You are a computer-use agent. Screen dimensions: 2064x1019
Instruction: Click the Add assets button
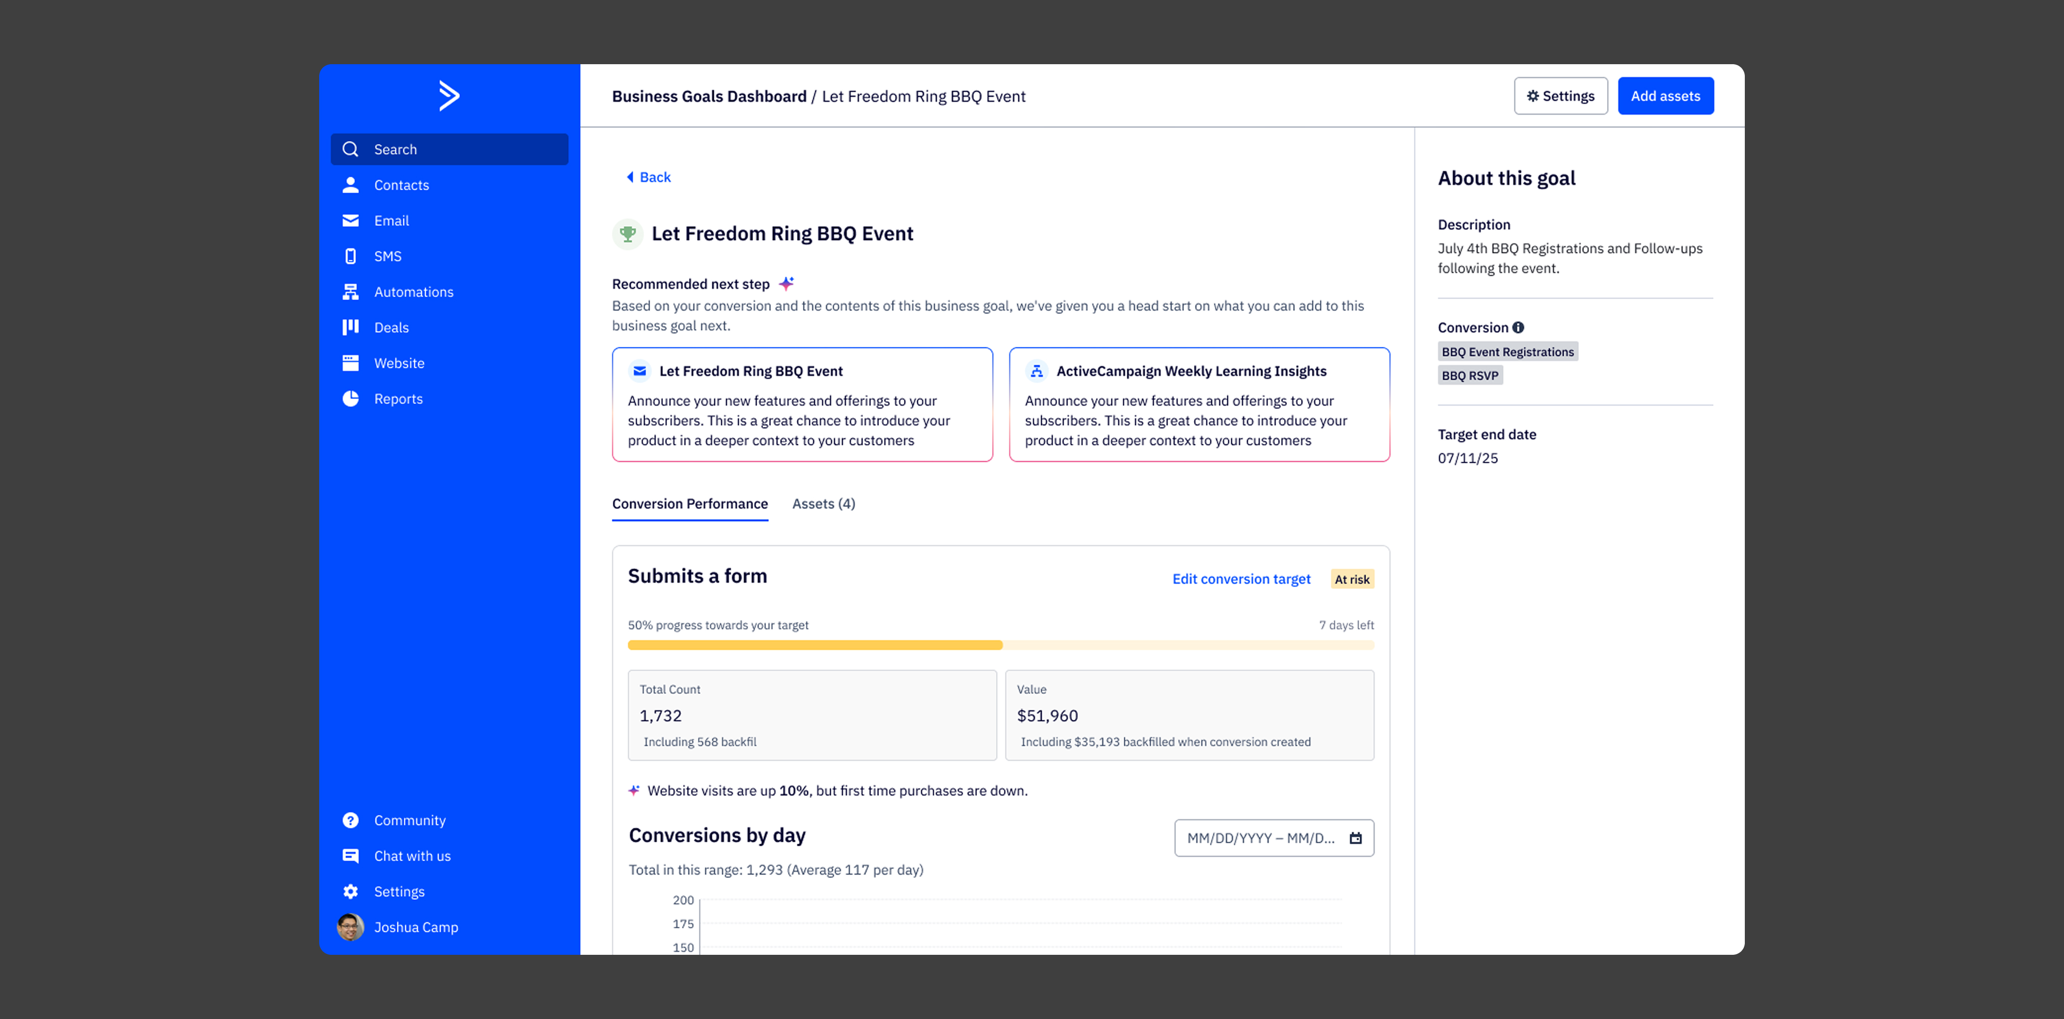click(x=1665, y=96)
